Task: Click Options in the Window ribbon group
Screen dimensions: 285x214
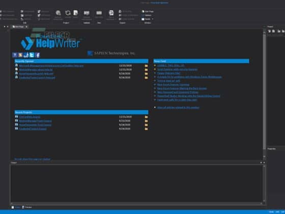Action: [x=147, y=15]
